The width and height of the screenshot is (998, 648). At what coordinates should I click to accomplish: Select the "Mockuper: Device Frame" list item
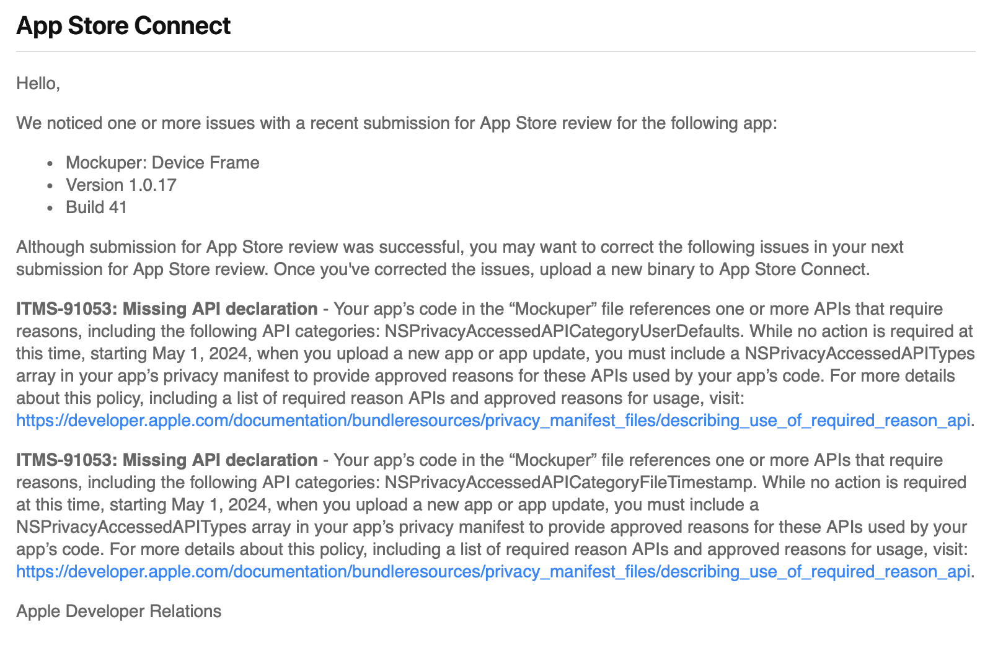coord(162,163)
